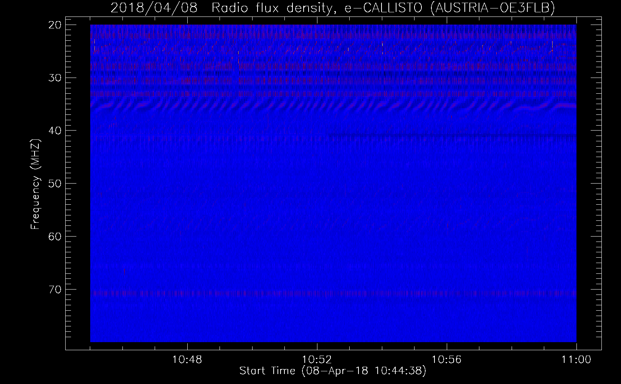Click the date "2018/04/08" in the title
This screenshot has width=621, height=384.
(x=154, y=8)
